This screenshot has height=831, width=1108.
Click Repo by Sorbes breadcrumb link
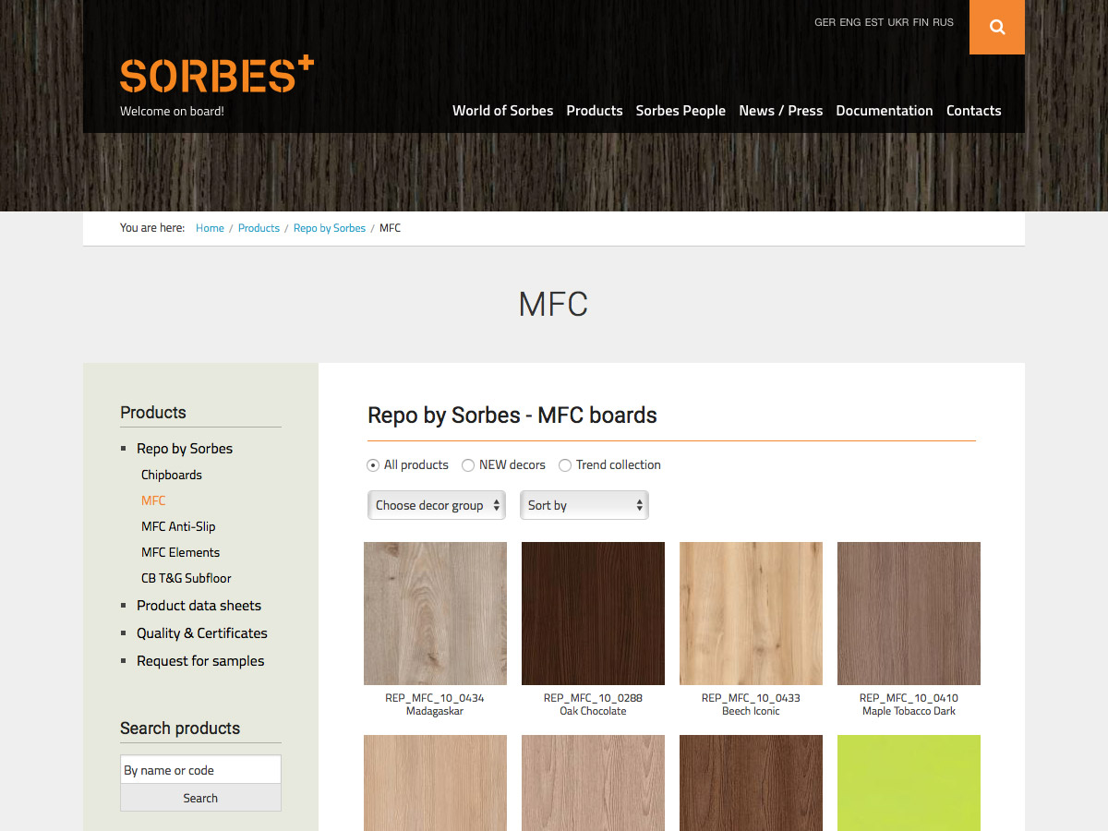[x=330, y=228]
